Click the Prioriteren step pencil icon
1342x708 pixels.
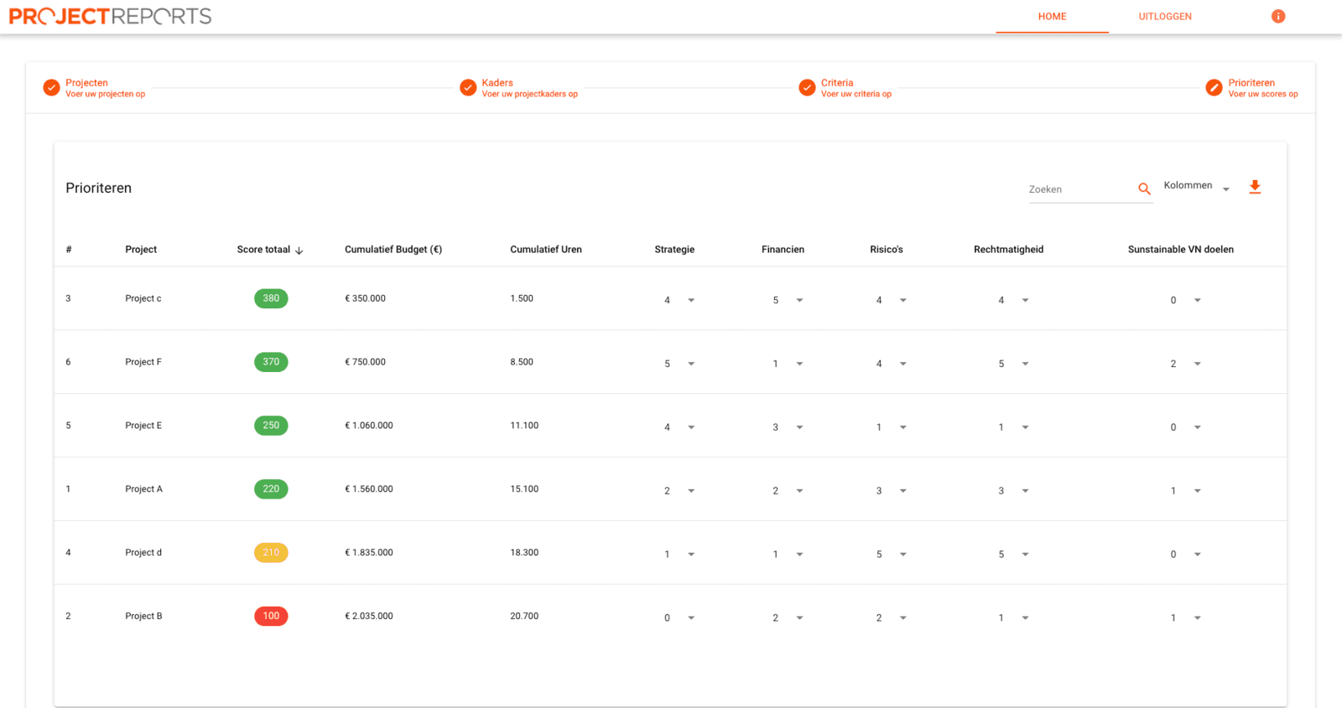click(x=1214, y=87)
